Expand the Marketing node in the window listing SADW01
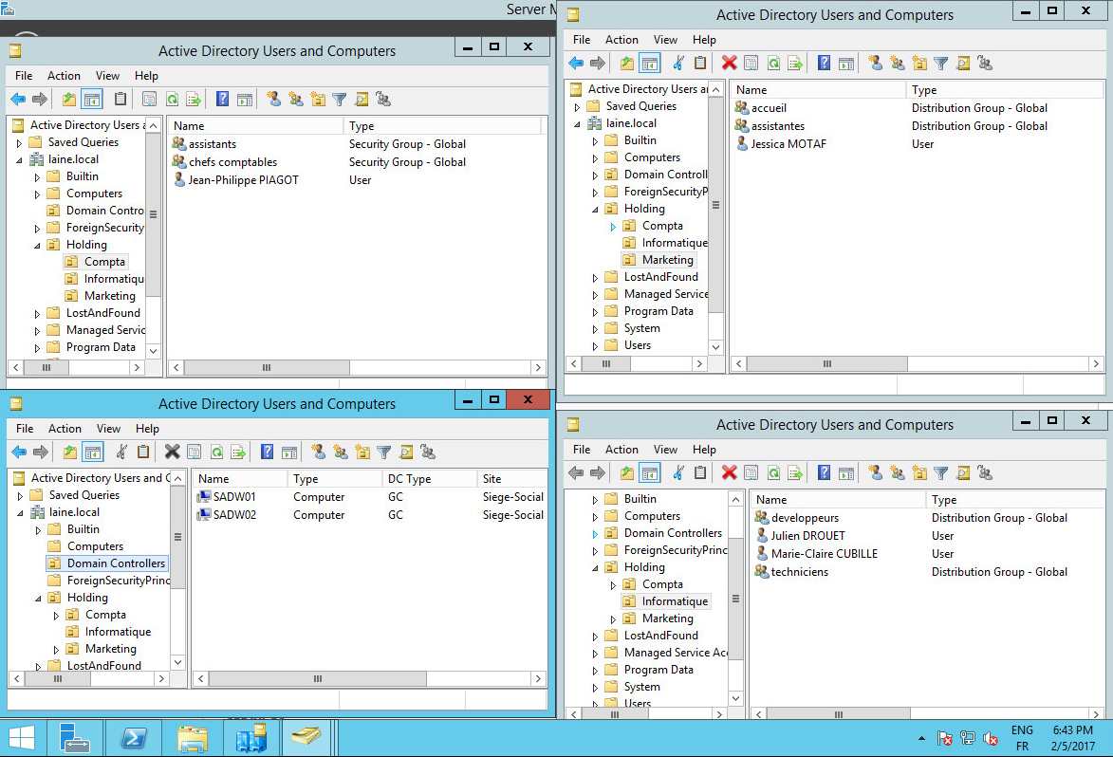 (56, 649)
